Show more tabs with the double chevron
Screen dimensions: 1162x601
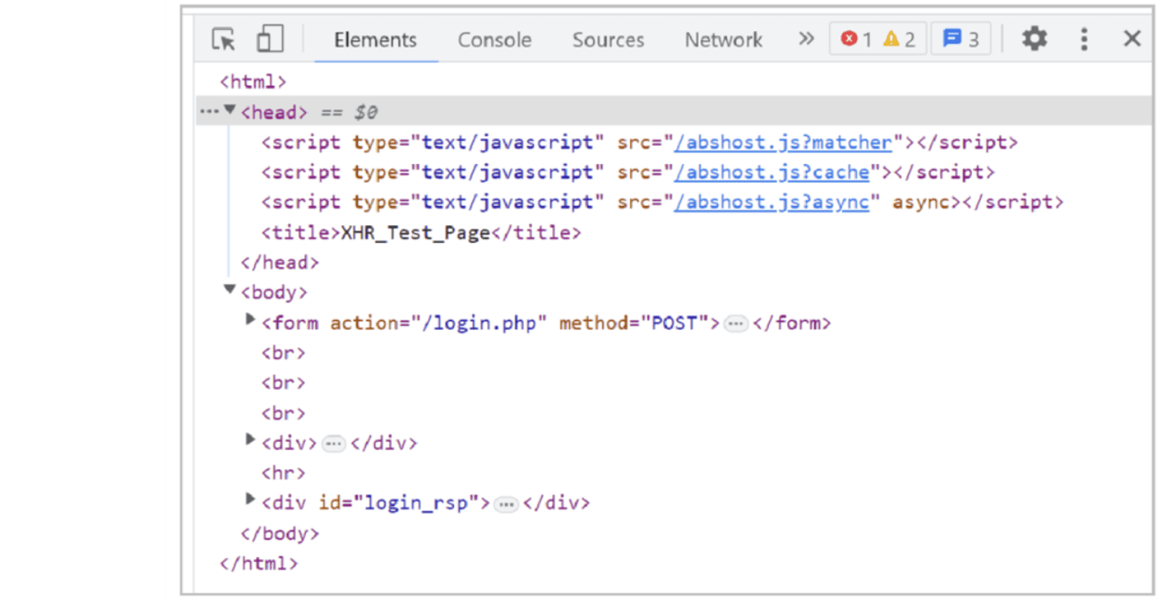click(x=806, y=39)
